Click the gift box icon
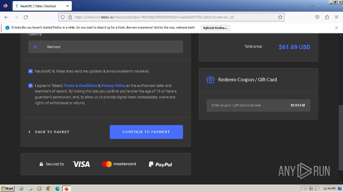Screen dimensions: 343x192 click(x=210, y=79)
